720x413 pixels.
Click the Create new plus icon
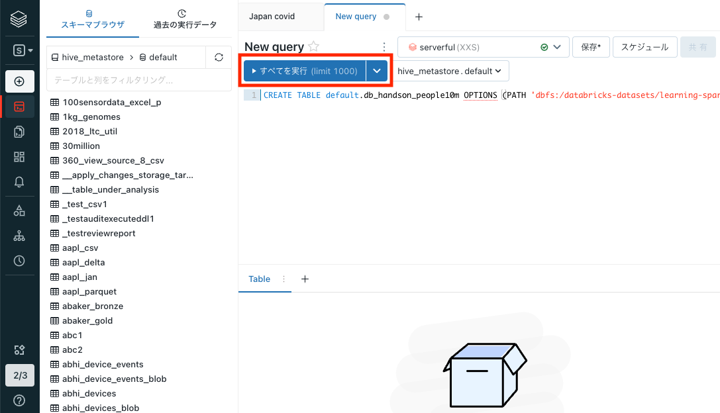point(18,81)
